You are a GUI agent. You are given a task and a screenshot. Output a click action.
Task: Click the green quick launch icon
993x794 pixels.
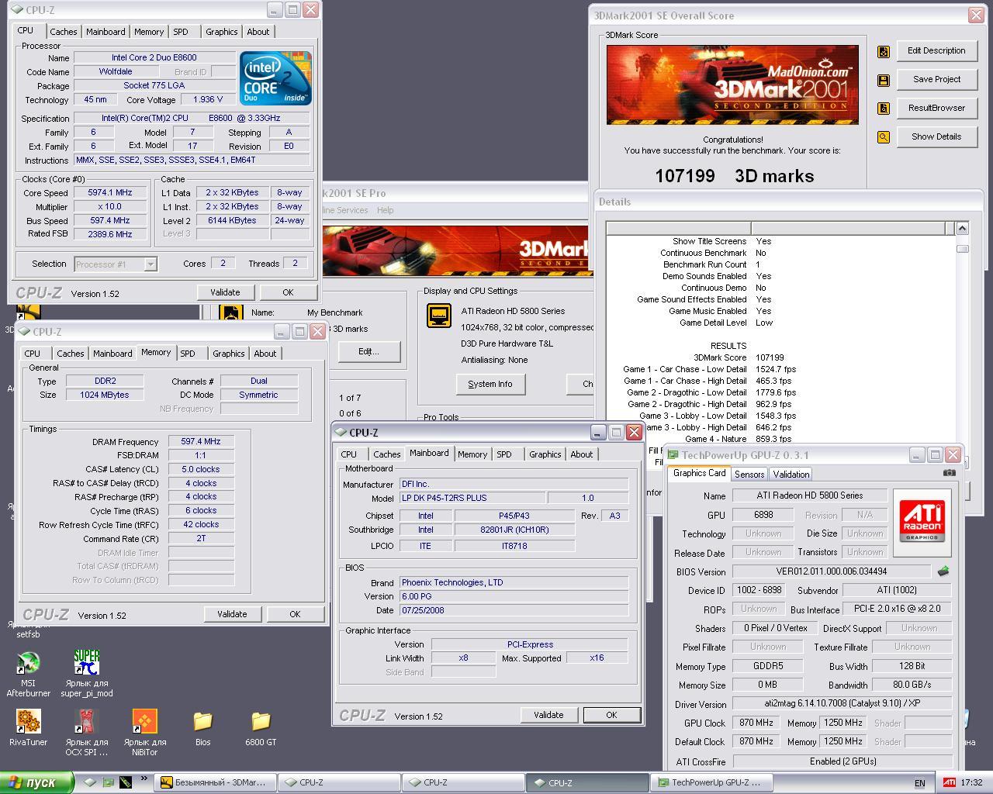(x=108, y=782)
